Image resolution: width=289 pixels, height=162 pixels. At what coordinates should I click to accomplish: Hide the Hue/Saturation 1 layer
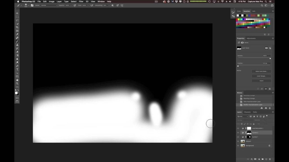point(238,128)
